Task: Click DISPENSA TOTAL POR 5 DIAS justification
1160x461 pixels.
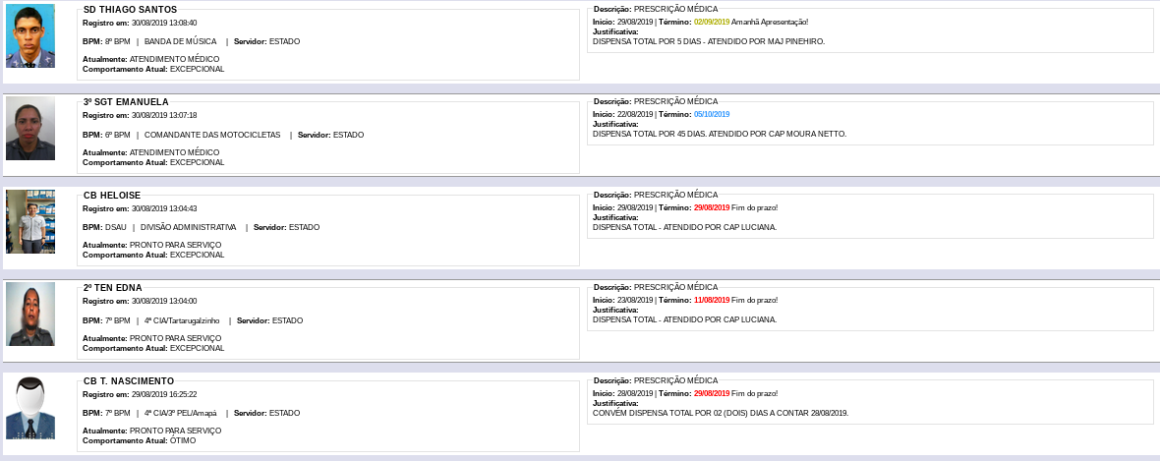Action: 709,41
